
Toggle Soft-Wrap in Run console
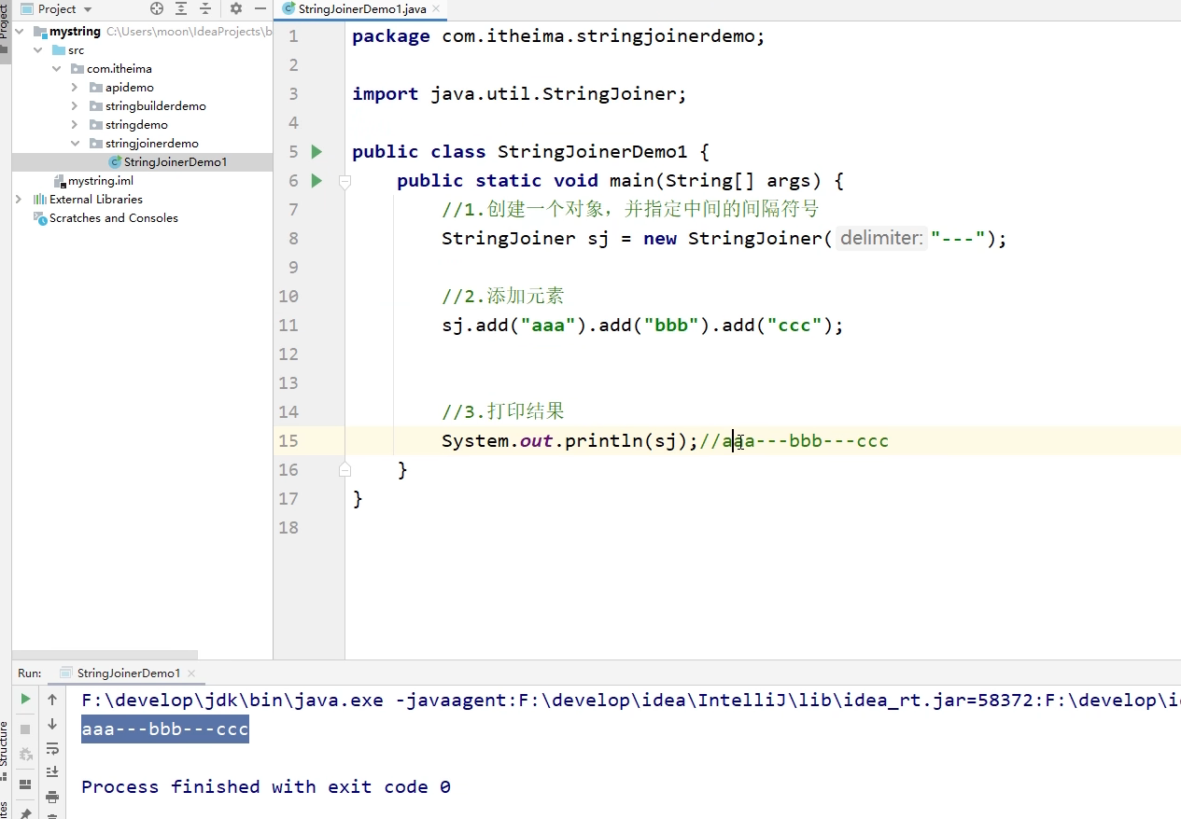click(52, 748)
